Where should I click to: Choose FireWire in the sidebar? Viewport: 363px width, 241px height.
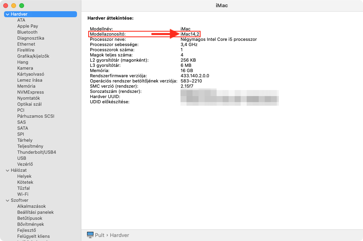[x=26, y=50]
